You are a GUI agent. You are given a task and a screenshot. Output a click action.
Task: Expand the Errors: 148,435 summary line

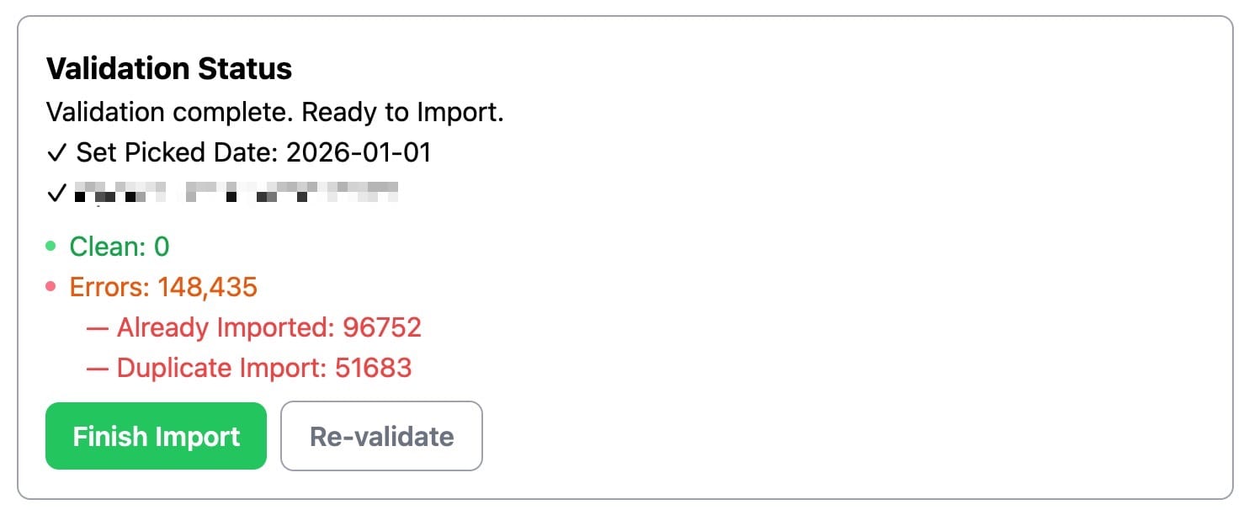pos(163,287)
